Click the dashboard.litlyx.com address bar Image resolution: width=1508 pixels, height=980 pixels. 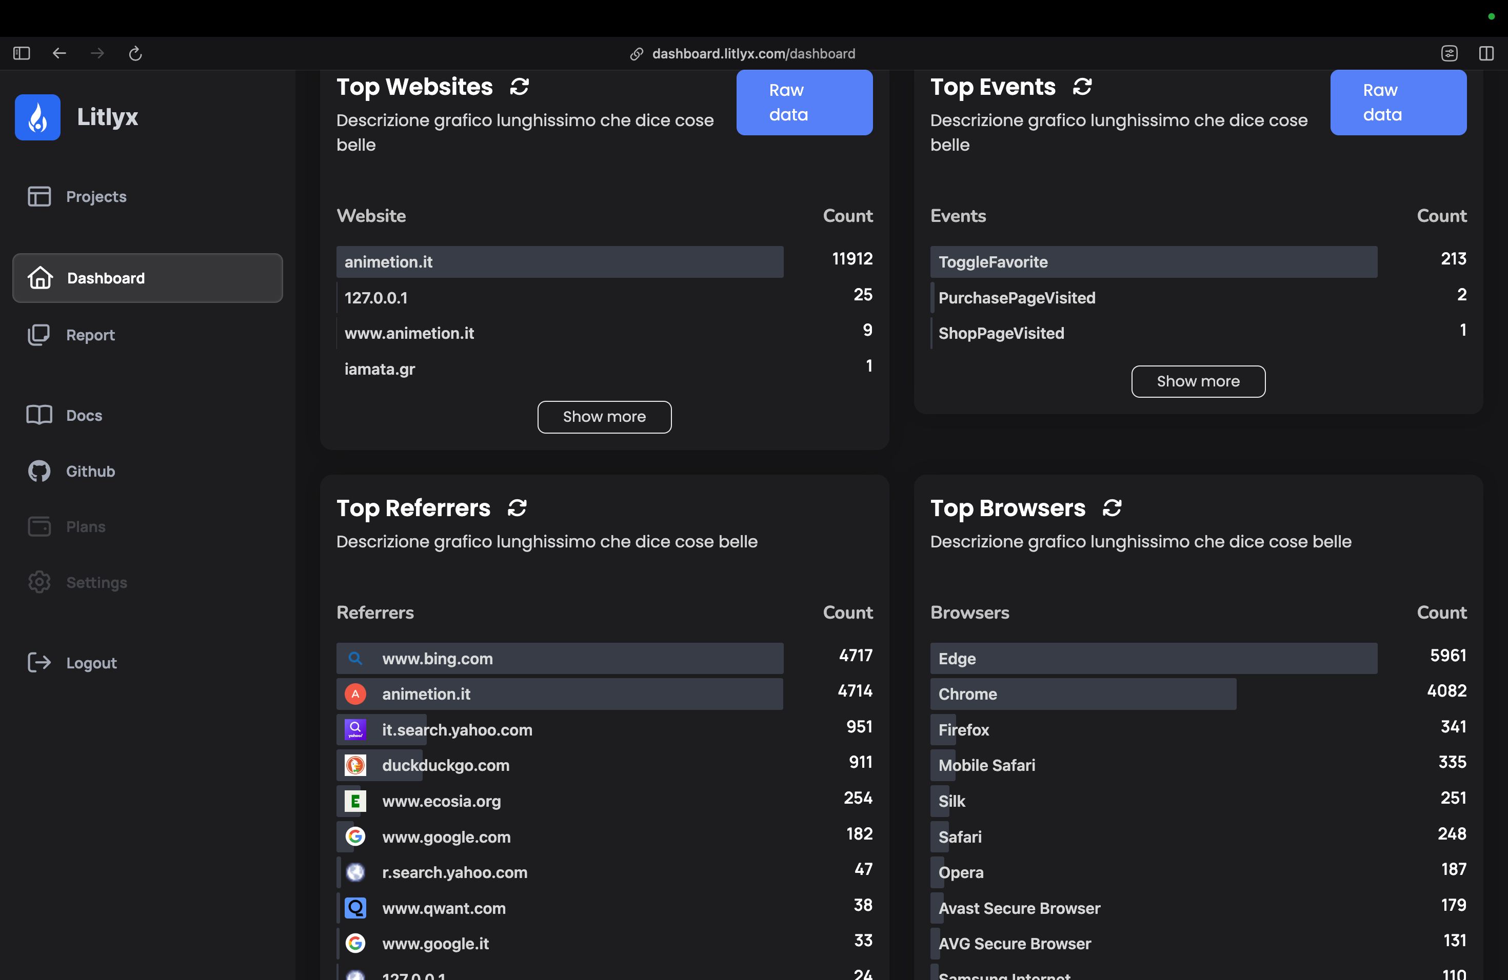[753, 53]
